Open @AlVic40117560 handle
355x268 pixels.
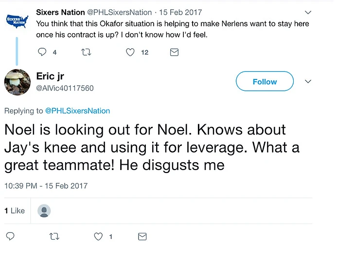[65, 88]
